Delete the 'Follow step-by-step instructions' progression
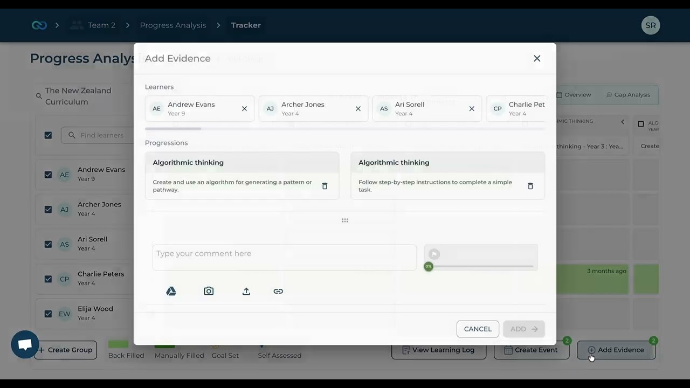This screenshot has width=690, height=388. click(x=530, y=186)
